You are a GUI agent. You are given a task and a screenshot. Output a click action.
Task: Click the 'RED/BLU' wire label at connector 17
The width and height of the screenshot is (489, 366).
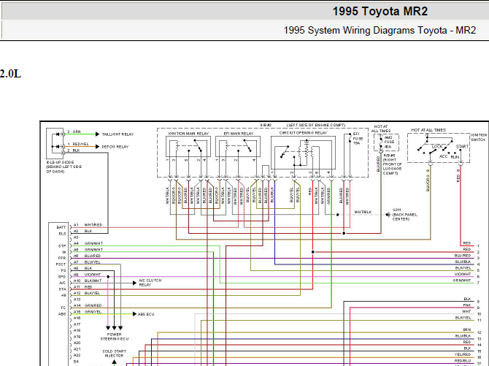click(463, 361)
